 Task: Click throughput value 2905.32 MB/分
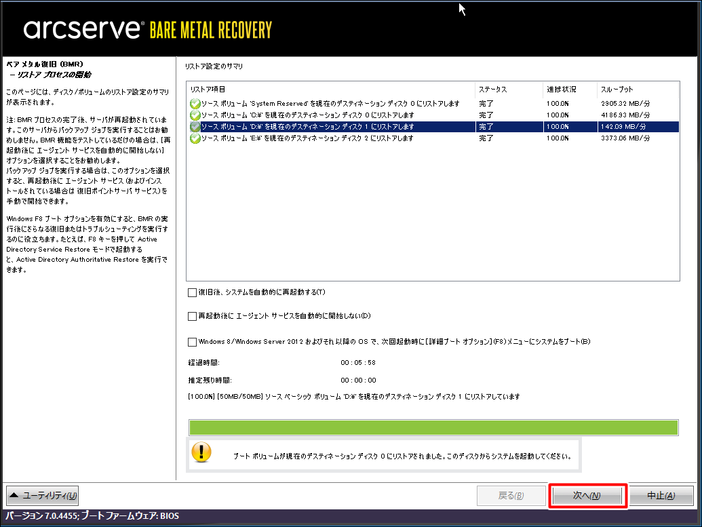tap(625, 103)
